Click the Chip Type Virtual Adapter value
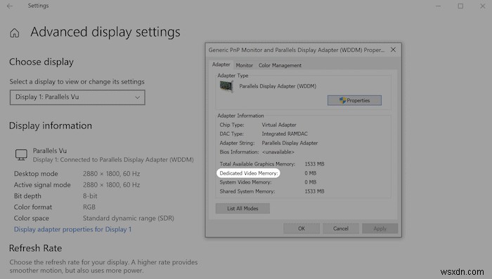Screen dimensions: 492x279 tap(279, 125)
